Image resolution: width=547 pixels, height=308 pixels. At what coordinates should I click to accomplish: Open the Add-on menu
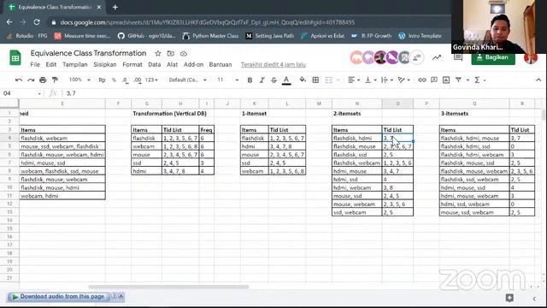tap(193, 65)
